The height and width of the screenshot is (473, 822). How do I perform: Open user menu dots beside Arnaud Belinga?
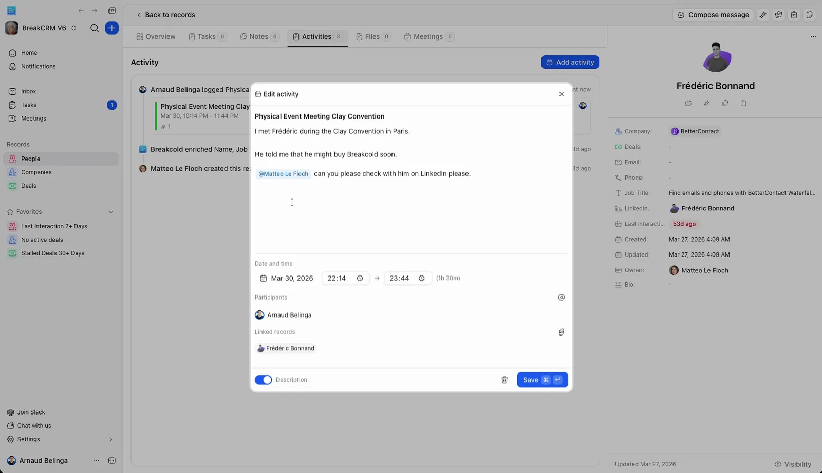97,461
